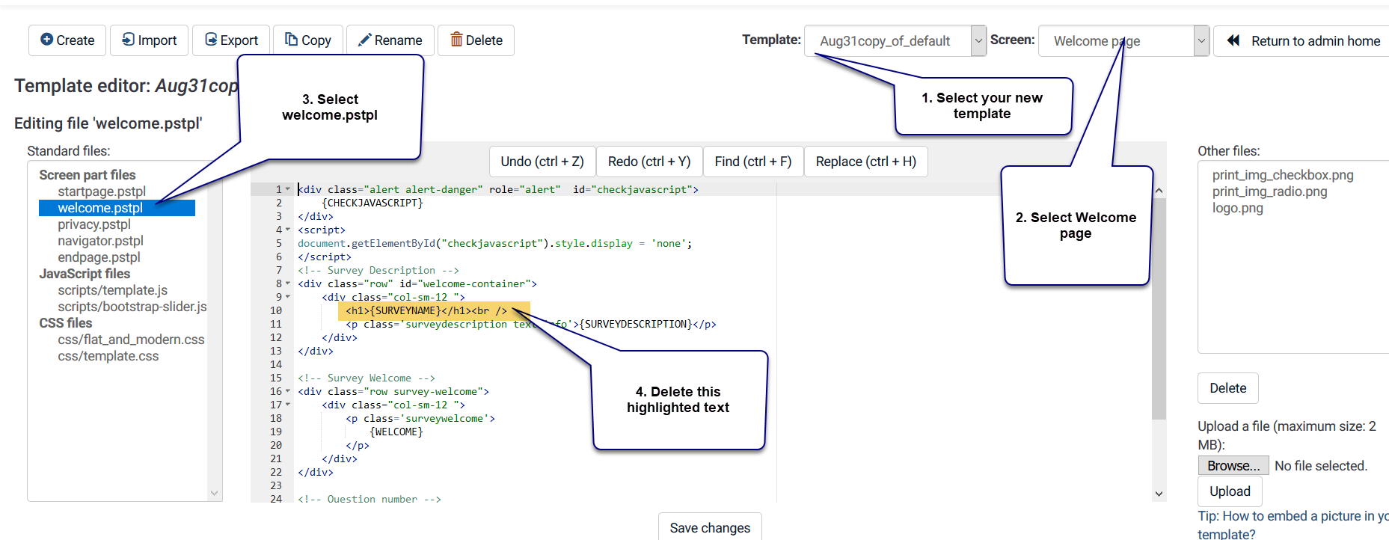Click the editor vertical scrollbar thumb

1159,308
